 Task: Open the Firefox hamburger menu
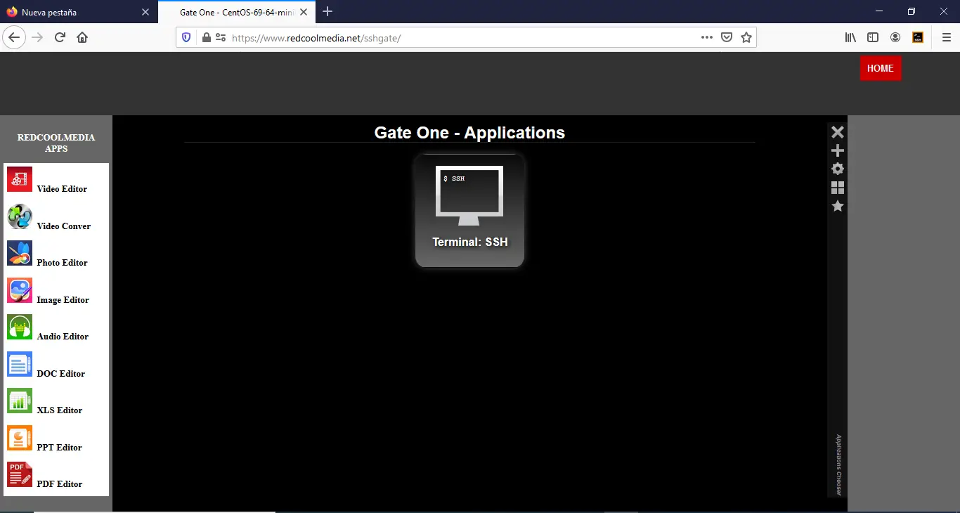pos(946,37)
